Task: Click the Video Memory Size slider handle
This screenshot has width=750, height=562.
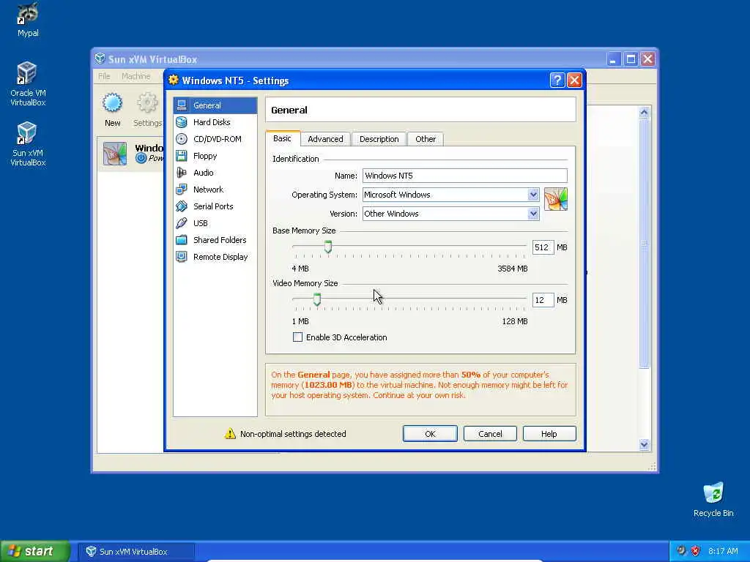Action: (x=316, y=299)
